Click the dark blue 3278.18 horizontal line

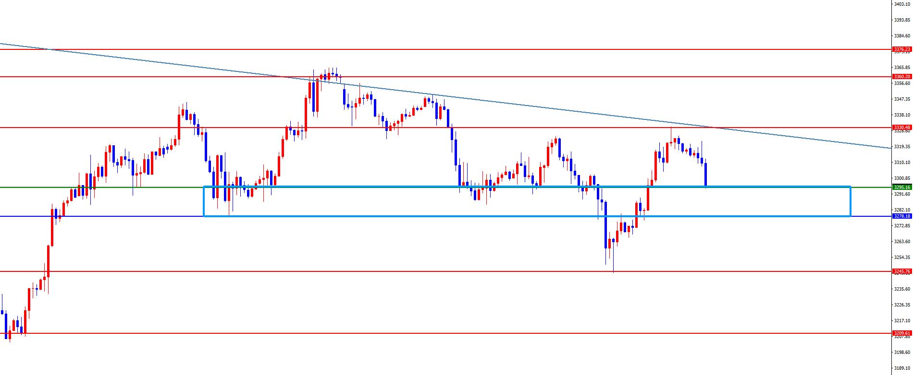120,216
